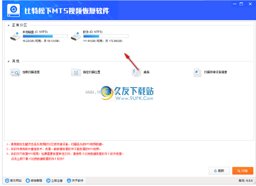Image resolution: width=256 pixels, height=186 pixels.
Task: Select the 桌面 label
Action: pyautogui.click(x=146, y=72)
